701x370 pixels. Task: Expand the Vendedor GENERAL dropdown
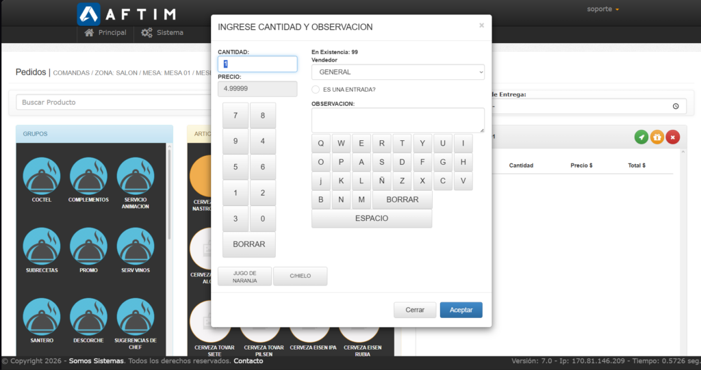tap(398, 72)
